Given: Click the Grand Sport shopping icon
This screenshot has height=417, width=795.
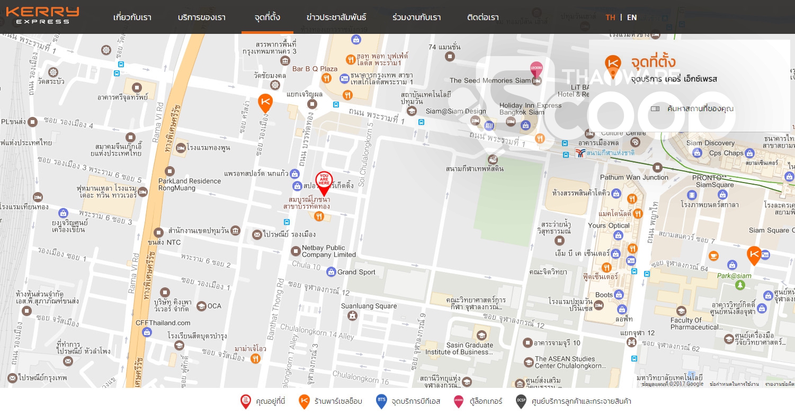Looking at the screenshot, I should pyautogui.click(x=331, y=272).
